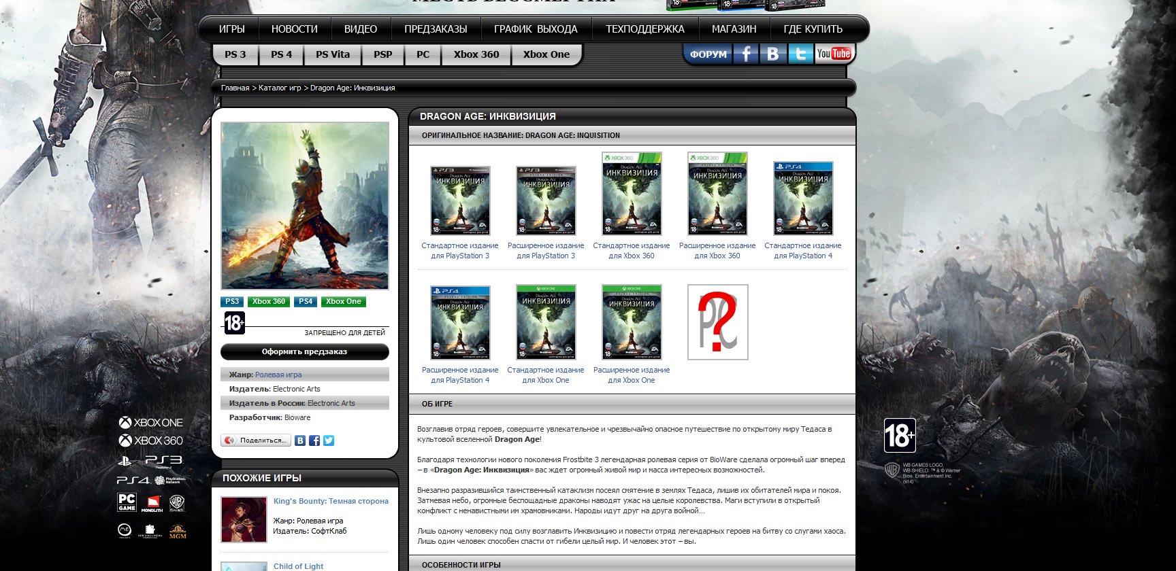Open ГДЕ КУПИТЬ menu item
Image resolution: width=1176 pixels, height=571 pixels.
pos(813,29)
